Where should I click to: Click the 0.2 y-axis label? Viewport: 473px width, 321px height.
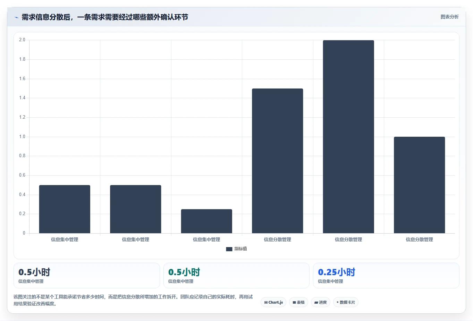22,214
